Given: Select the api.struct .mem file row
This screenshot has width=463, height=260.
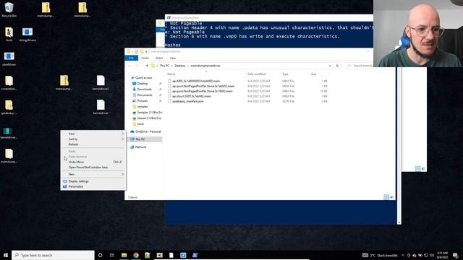Looking at the screenshot, I should coord(247,96).
